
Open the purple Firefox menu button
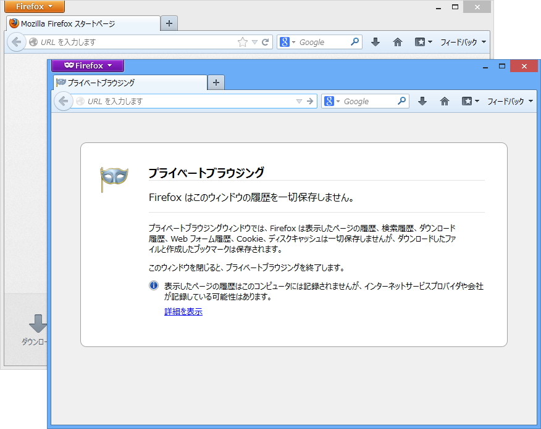click(87, 65)
